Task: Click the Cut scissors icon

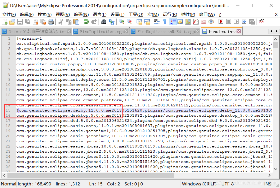Action: click(x=61, y=22)
